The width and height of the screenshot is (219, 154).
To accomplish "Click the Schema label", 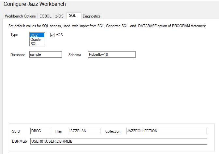I will click(75, 55).
